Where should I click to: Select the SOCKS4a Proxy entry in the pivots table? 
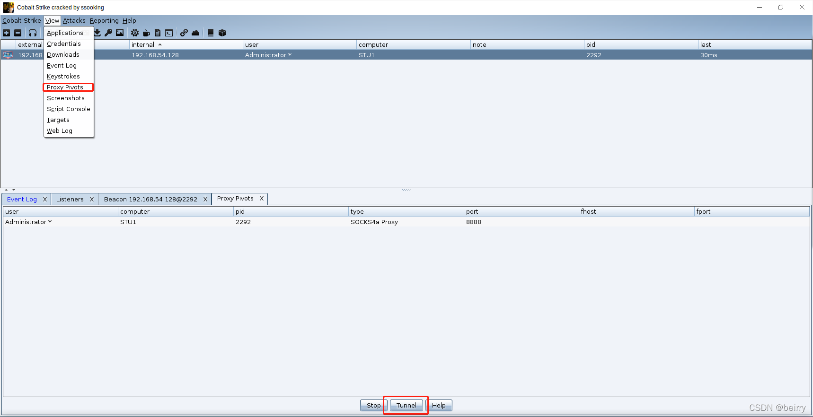point(374,222)
